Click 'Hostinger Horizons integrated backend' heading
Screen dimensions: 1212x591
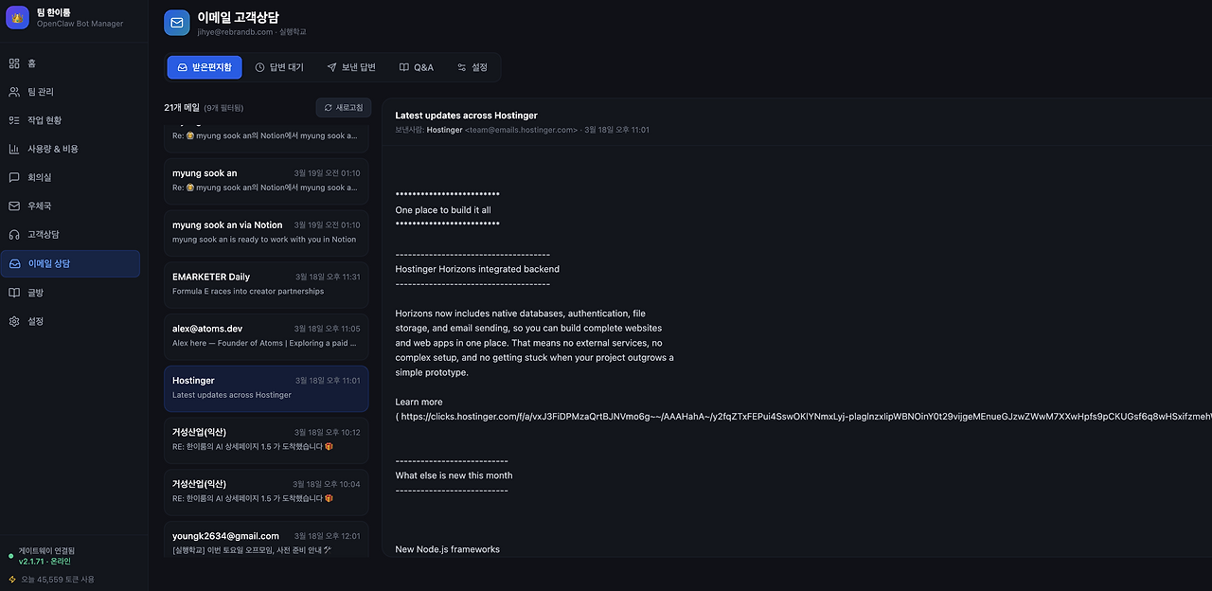pyautogui.click(x=477, y=269)
